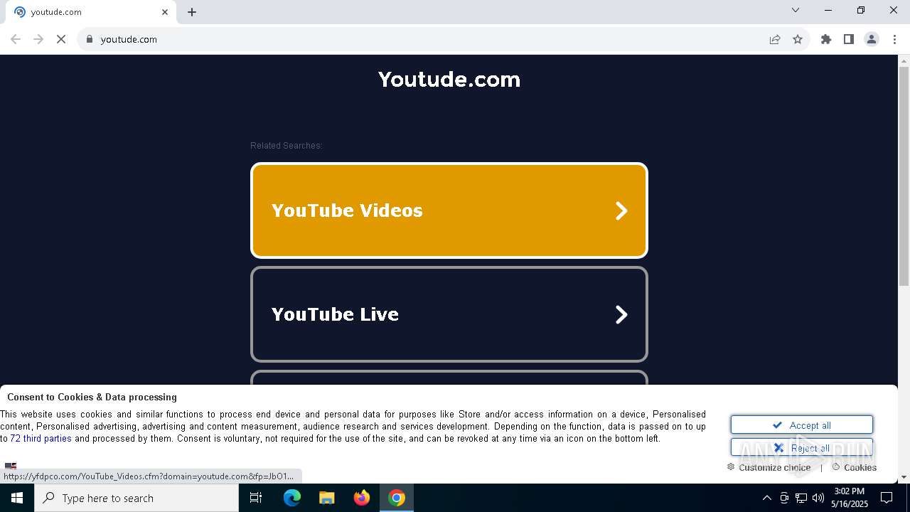Screen dimensions: 910x512
Task: Stop loading the page
Action: 61,39
